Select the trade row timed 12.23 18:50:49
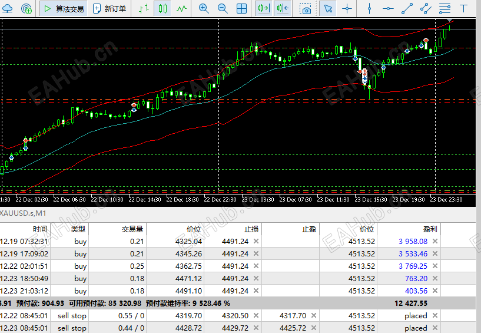The height and width of the screenshot is (333, 481). click(238, 278)
